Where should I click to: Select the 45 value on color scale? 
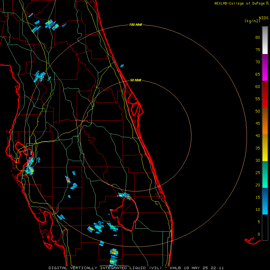pyautogui.click(x=258, y=124)
